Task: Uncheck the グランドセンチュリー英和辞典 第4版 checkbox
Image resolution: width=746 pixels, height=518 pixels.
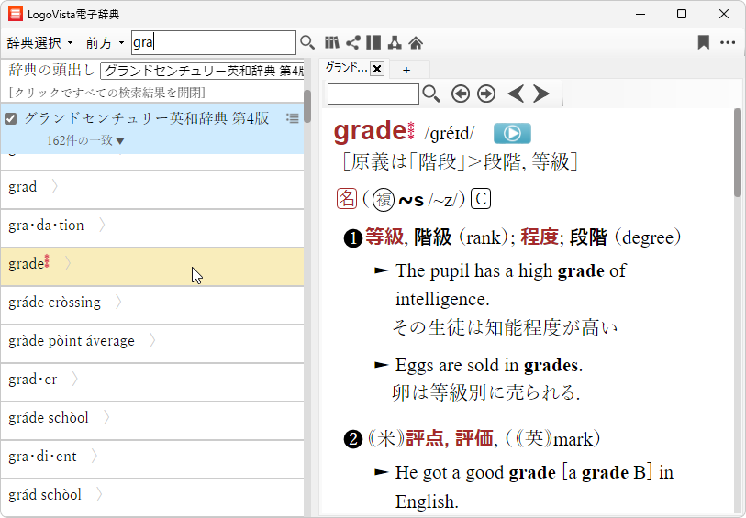Action: click(x=11, y=118)
